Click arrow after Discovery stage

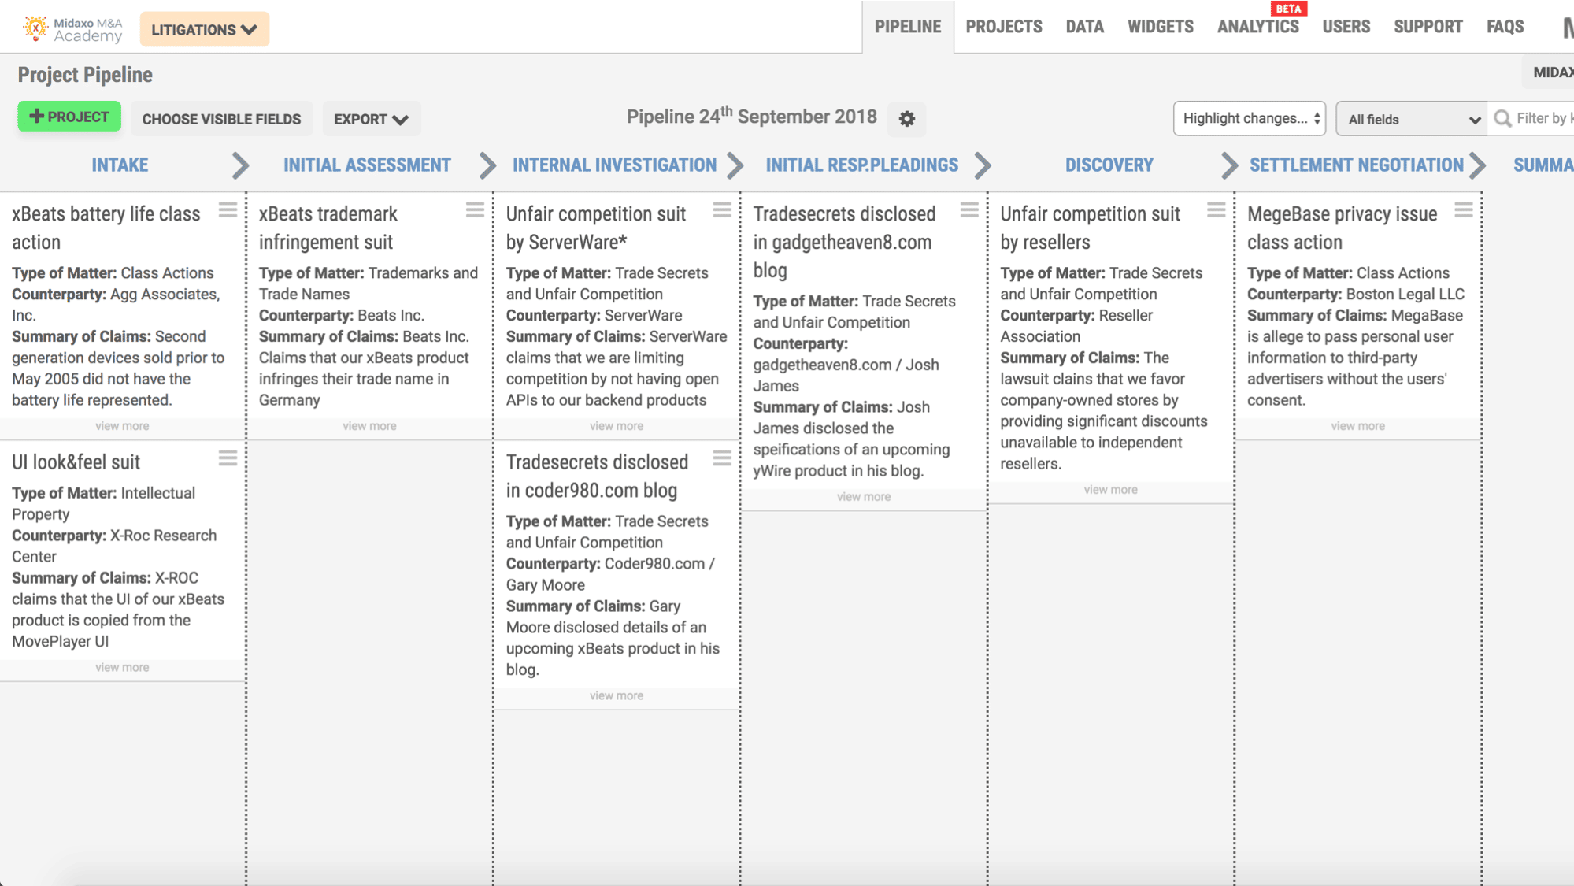[x=1229, y=165]
